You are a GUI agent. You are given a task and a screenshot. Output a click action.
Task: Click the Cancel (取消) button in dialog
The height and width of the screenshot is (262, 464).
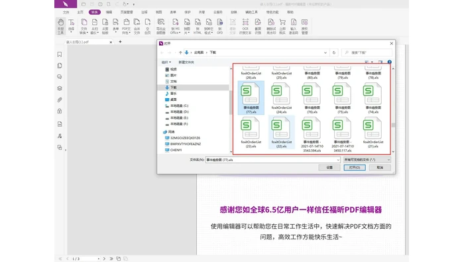coord(380,168)
